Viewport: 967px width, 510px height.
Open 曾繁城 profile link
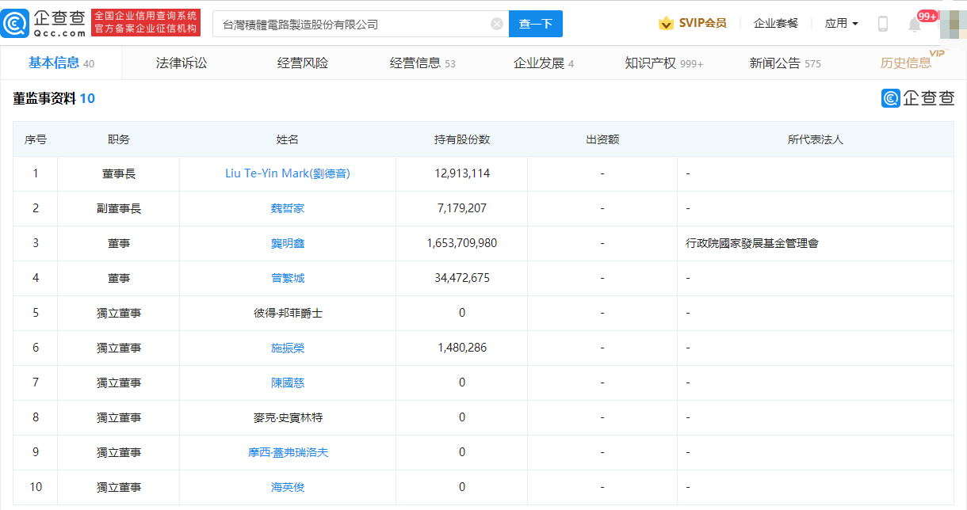[x=288, y=278]
